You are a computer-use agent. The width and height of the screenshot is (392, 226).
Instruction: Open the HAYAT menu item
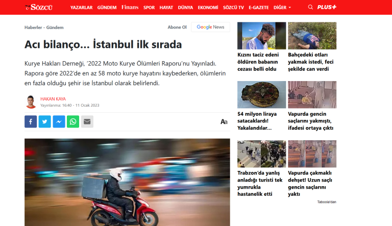(166, 8)
